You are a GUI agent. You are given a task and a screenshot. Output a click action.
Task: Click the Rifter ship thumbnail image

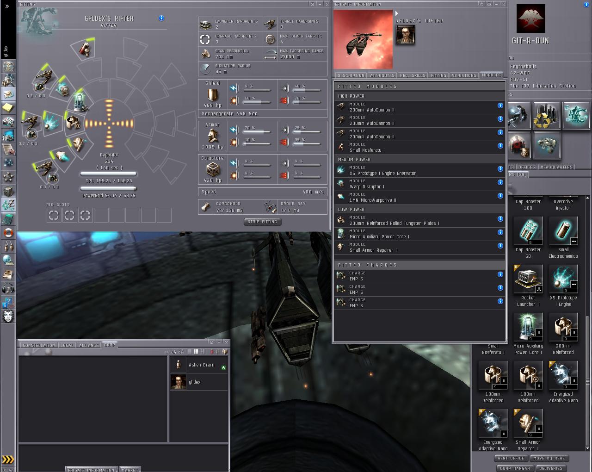coord(363,39)
